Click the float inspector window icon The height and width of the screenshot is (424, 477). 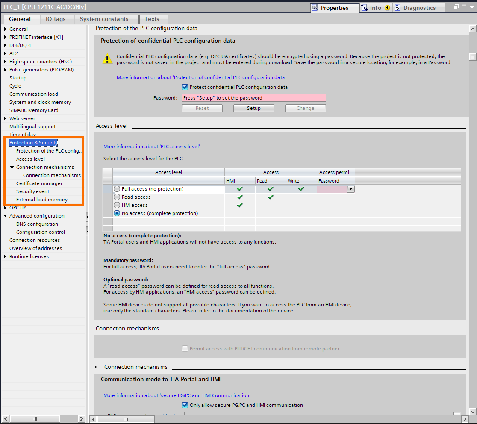[456, 7]
